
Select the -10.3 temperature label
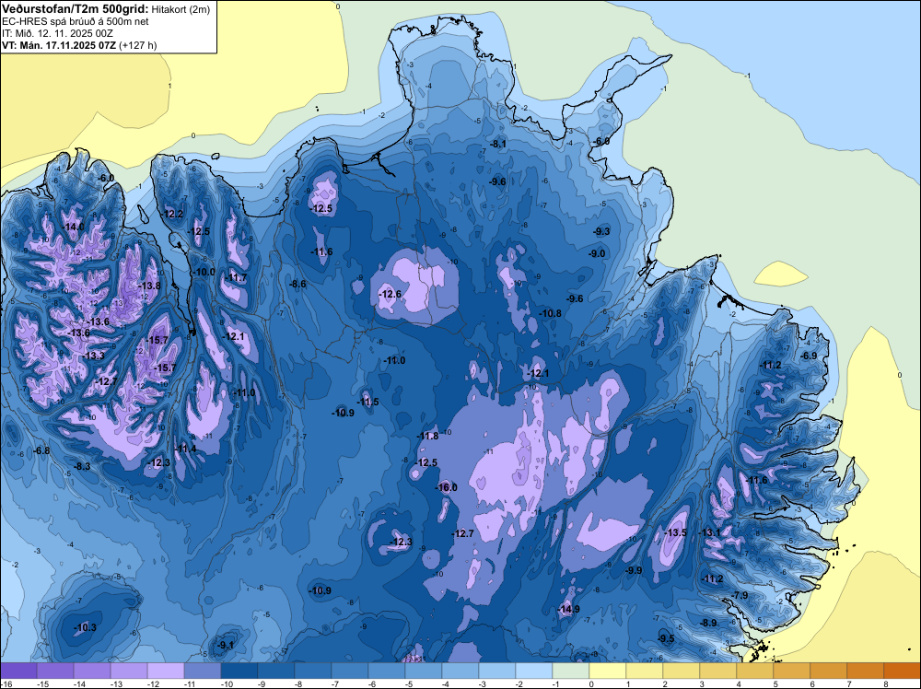point(85,628)
